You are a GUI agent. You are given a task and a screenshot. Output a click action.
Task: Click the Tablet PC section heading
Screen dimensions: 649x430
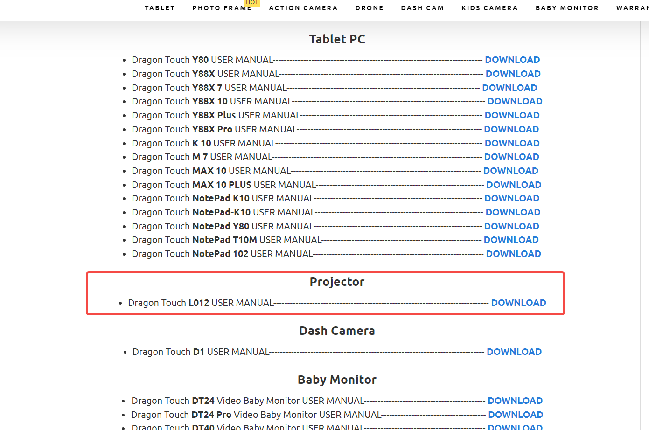(x=337, y=39)
